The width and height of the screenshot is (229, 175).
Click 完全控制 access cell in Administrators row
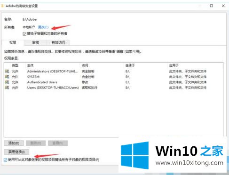click(x=88, y=72)
